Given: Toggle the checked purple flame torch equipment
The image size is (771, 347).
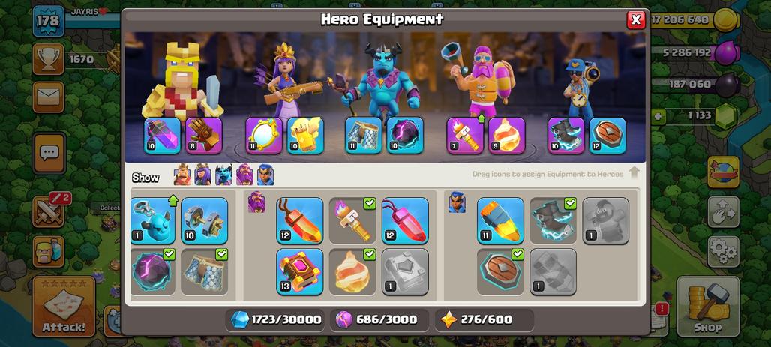Looking at the screenshot, I should (x=352, y=220).
